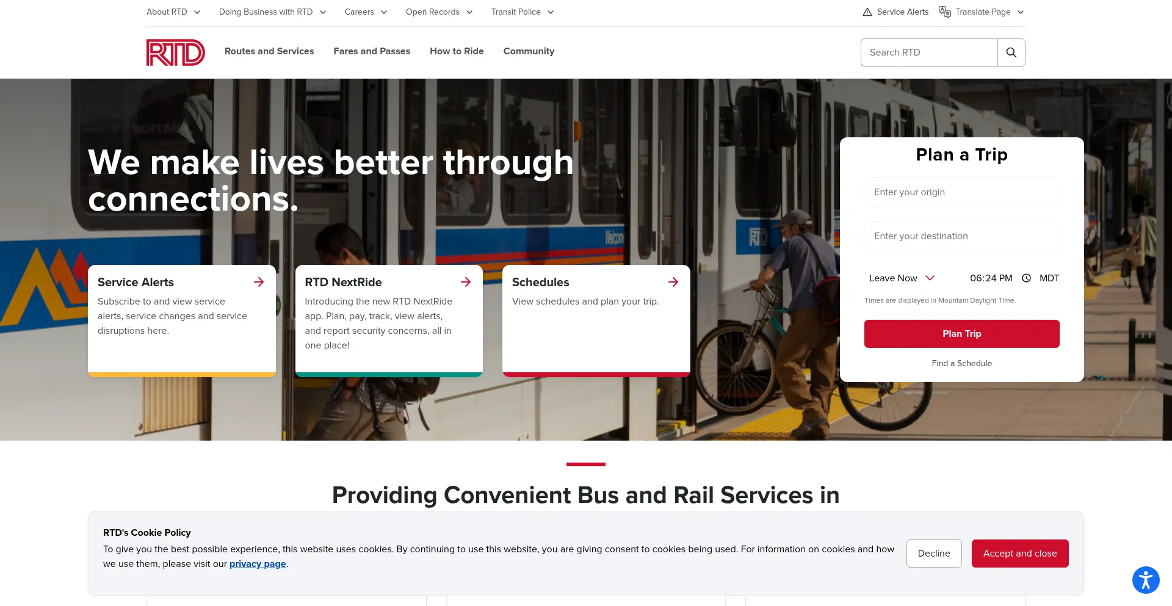The height and width of the screenshot is (606, 1172).
Task: Expand the Transit Police dropdown chevron
Action: [551, 12]
